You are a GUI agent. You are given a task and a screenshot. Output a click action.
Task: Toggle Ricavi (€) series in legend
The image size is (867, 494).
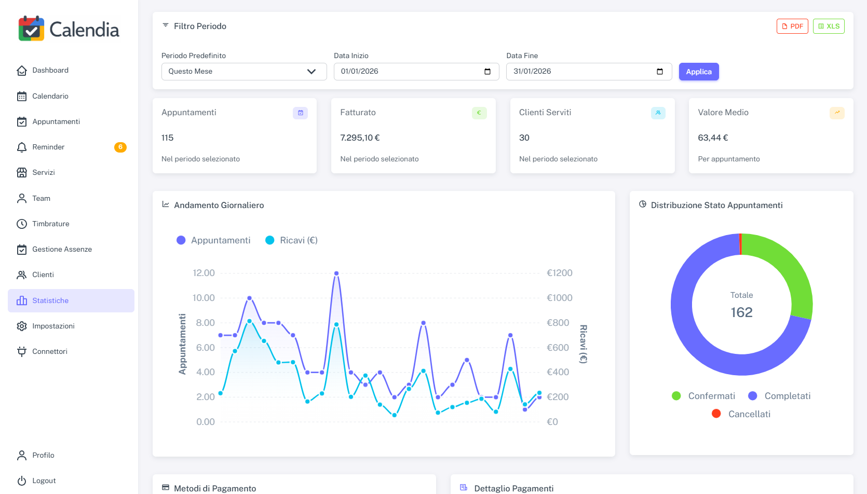tap(291, 240)
